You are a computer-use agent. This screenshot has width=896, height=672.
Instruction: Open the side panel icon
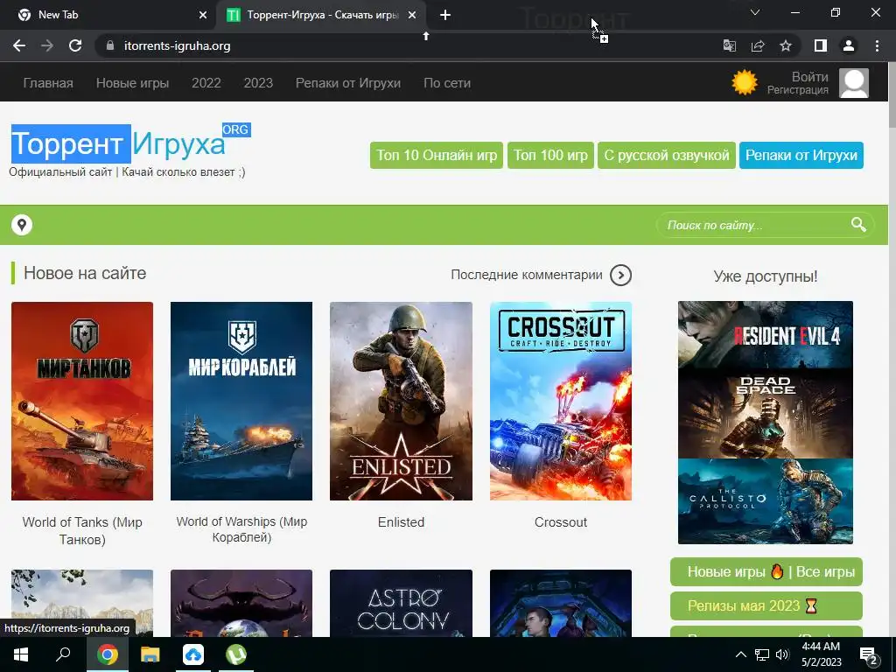[821, 45]
